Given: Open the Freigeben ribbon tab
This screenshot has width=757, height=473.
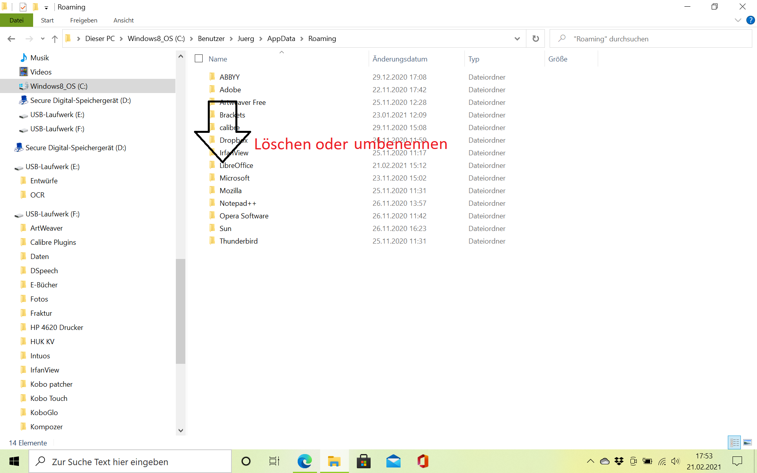Looking at the screenshot, I should point(84,20).
